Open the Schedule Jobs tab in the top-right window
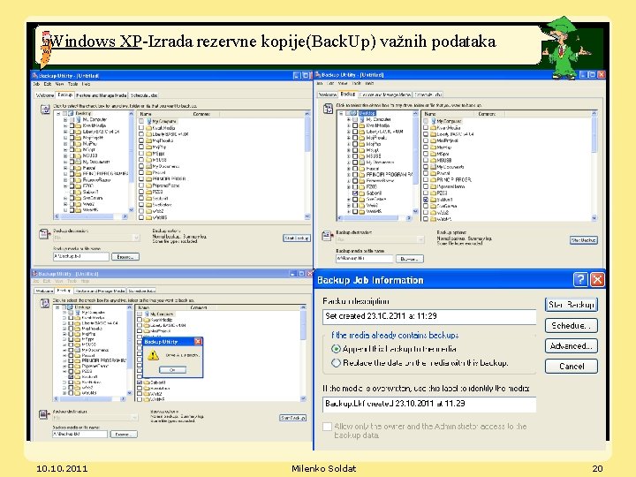The image size is (636, 477). (x=428, y=95)
